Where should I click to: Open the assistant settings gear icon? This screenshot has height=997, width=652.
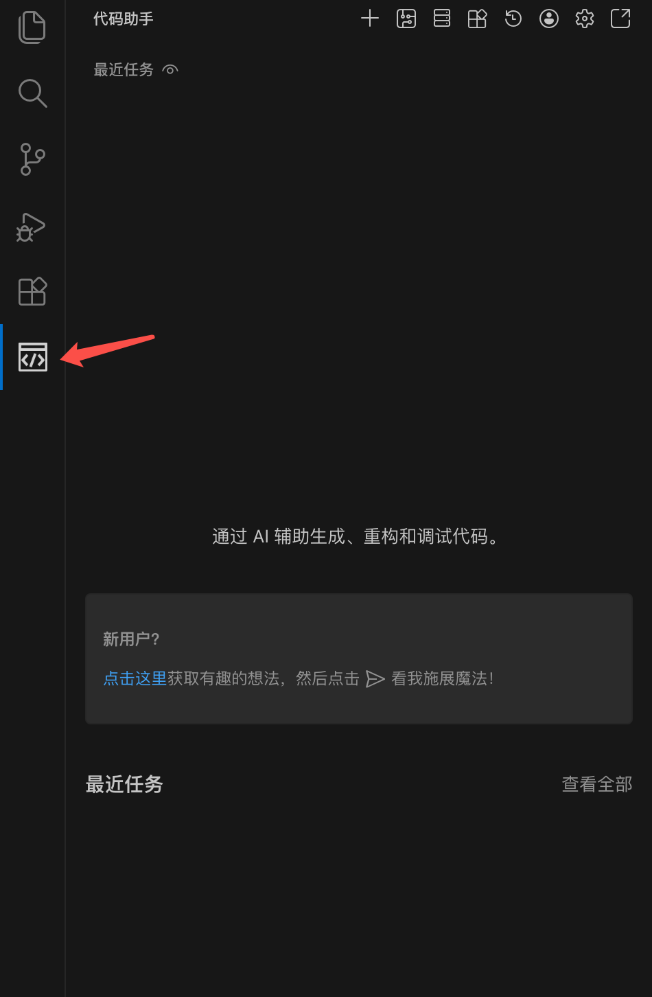coord(585,19)
